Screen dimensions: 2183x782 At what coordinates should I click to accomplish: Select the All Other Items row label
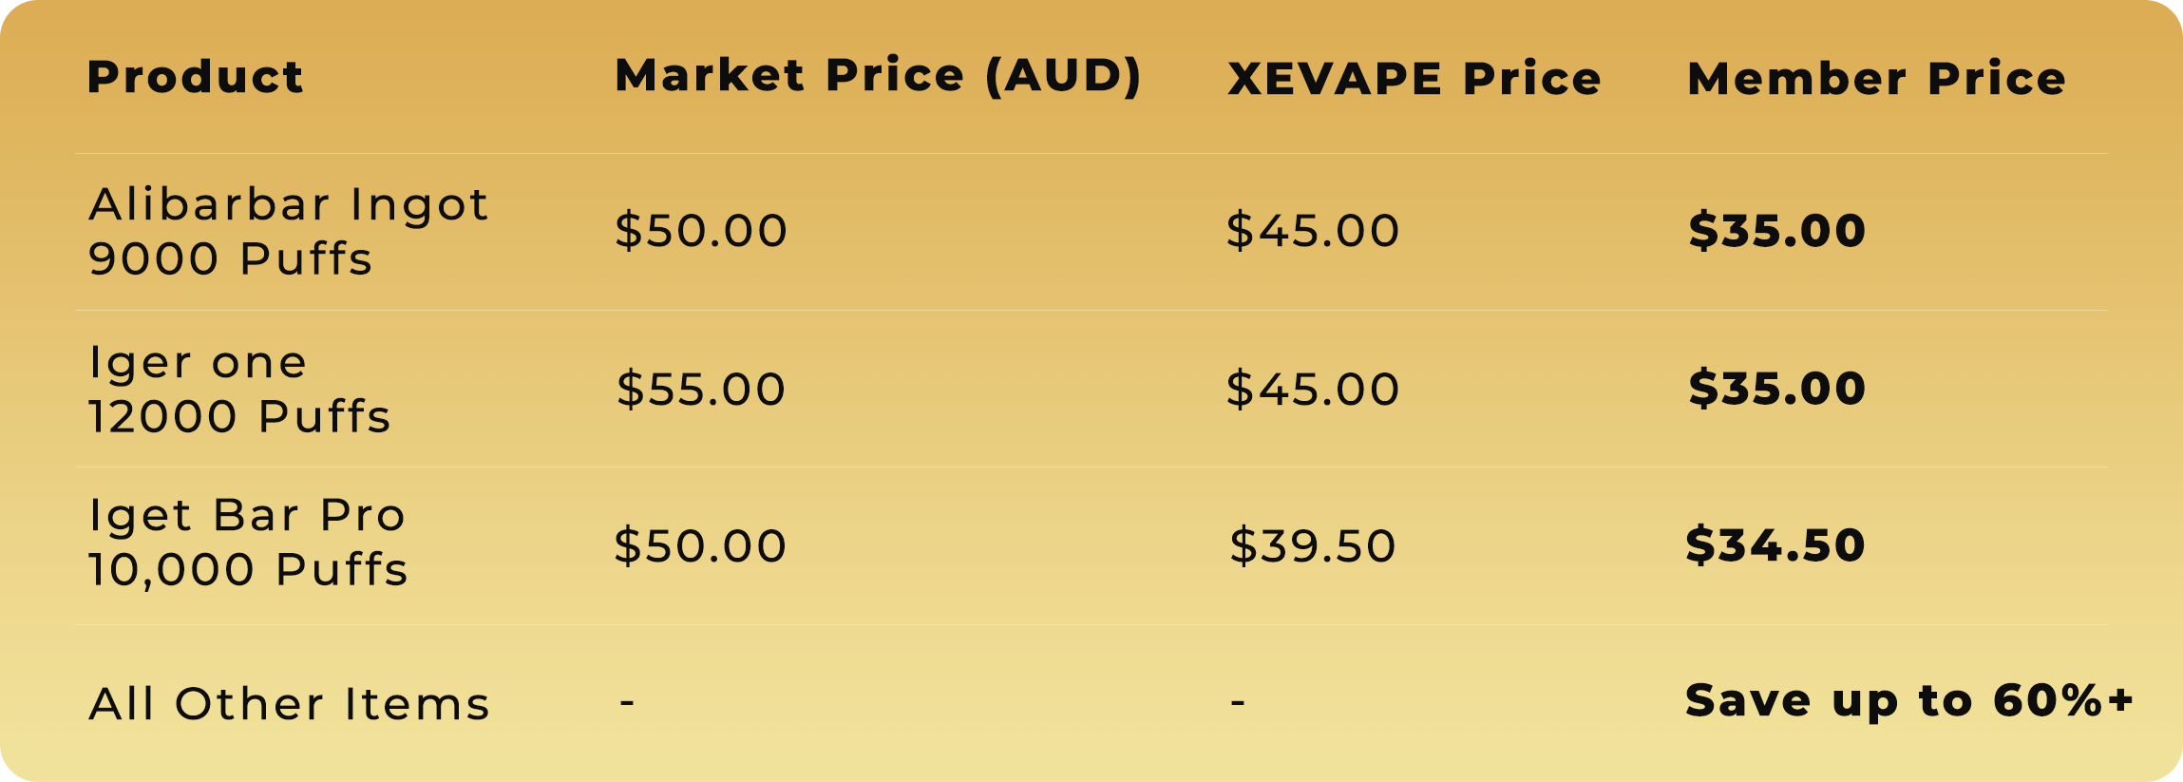pyautogui.click(x=289, y=704)
